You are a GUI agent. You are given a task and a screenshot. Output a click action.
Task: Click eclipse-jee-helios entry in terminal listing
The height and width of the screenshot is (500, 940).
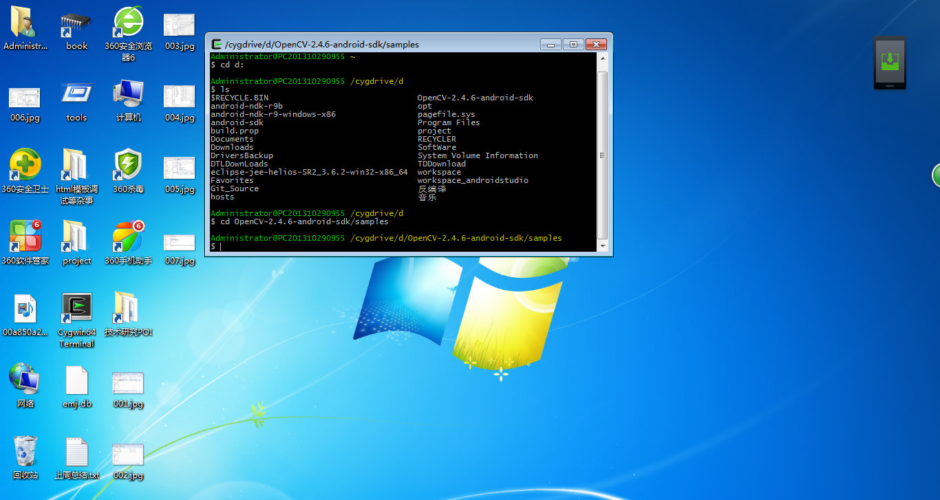309,172
